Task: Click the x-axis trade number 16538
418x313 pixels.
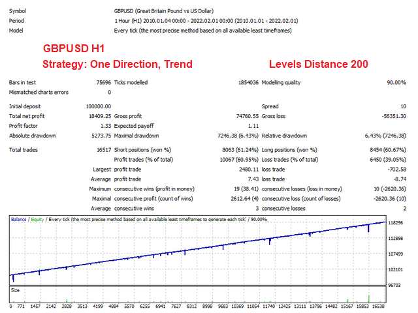Action: pos(378,306)
